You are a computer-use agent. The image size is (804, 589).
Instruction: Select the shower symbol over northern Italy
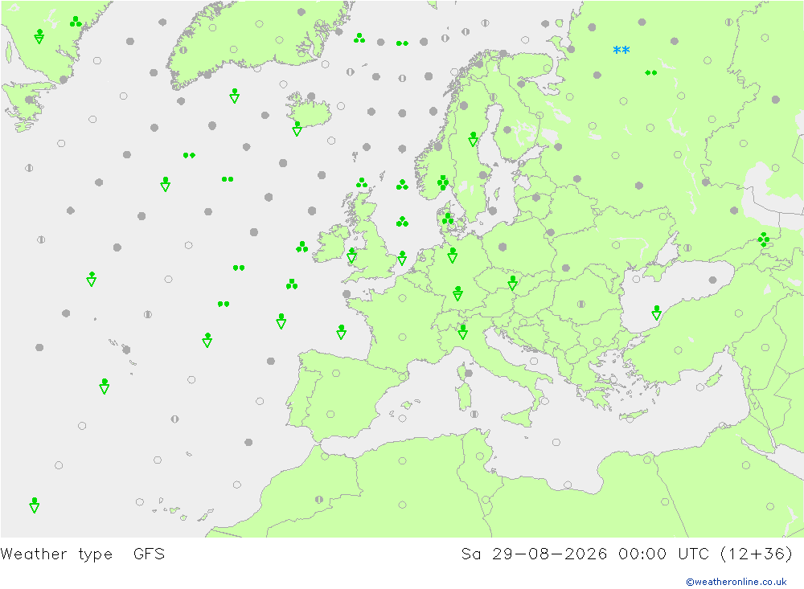point(462,332)
